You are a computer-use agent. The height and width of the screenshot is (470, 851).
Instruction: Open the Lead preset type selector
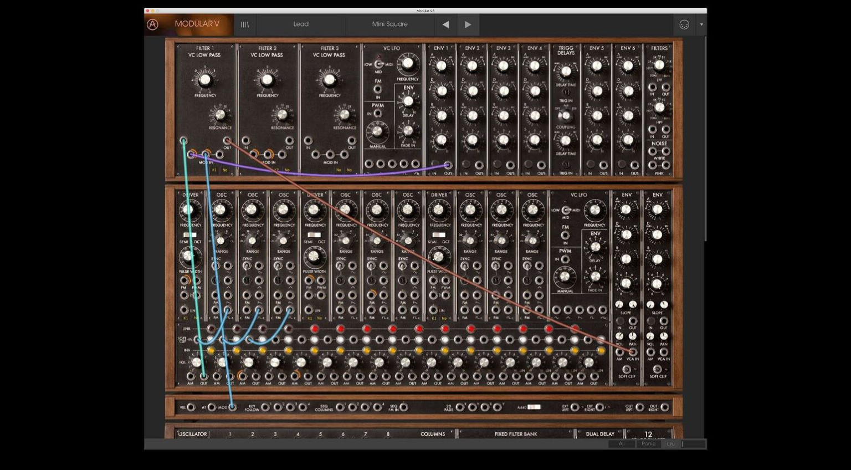click(301, 24)
